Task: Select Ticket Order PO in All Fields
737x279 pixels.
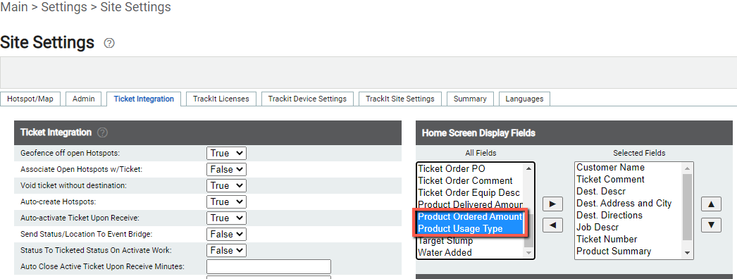Action: coord(471,168)
